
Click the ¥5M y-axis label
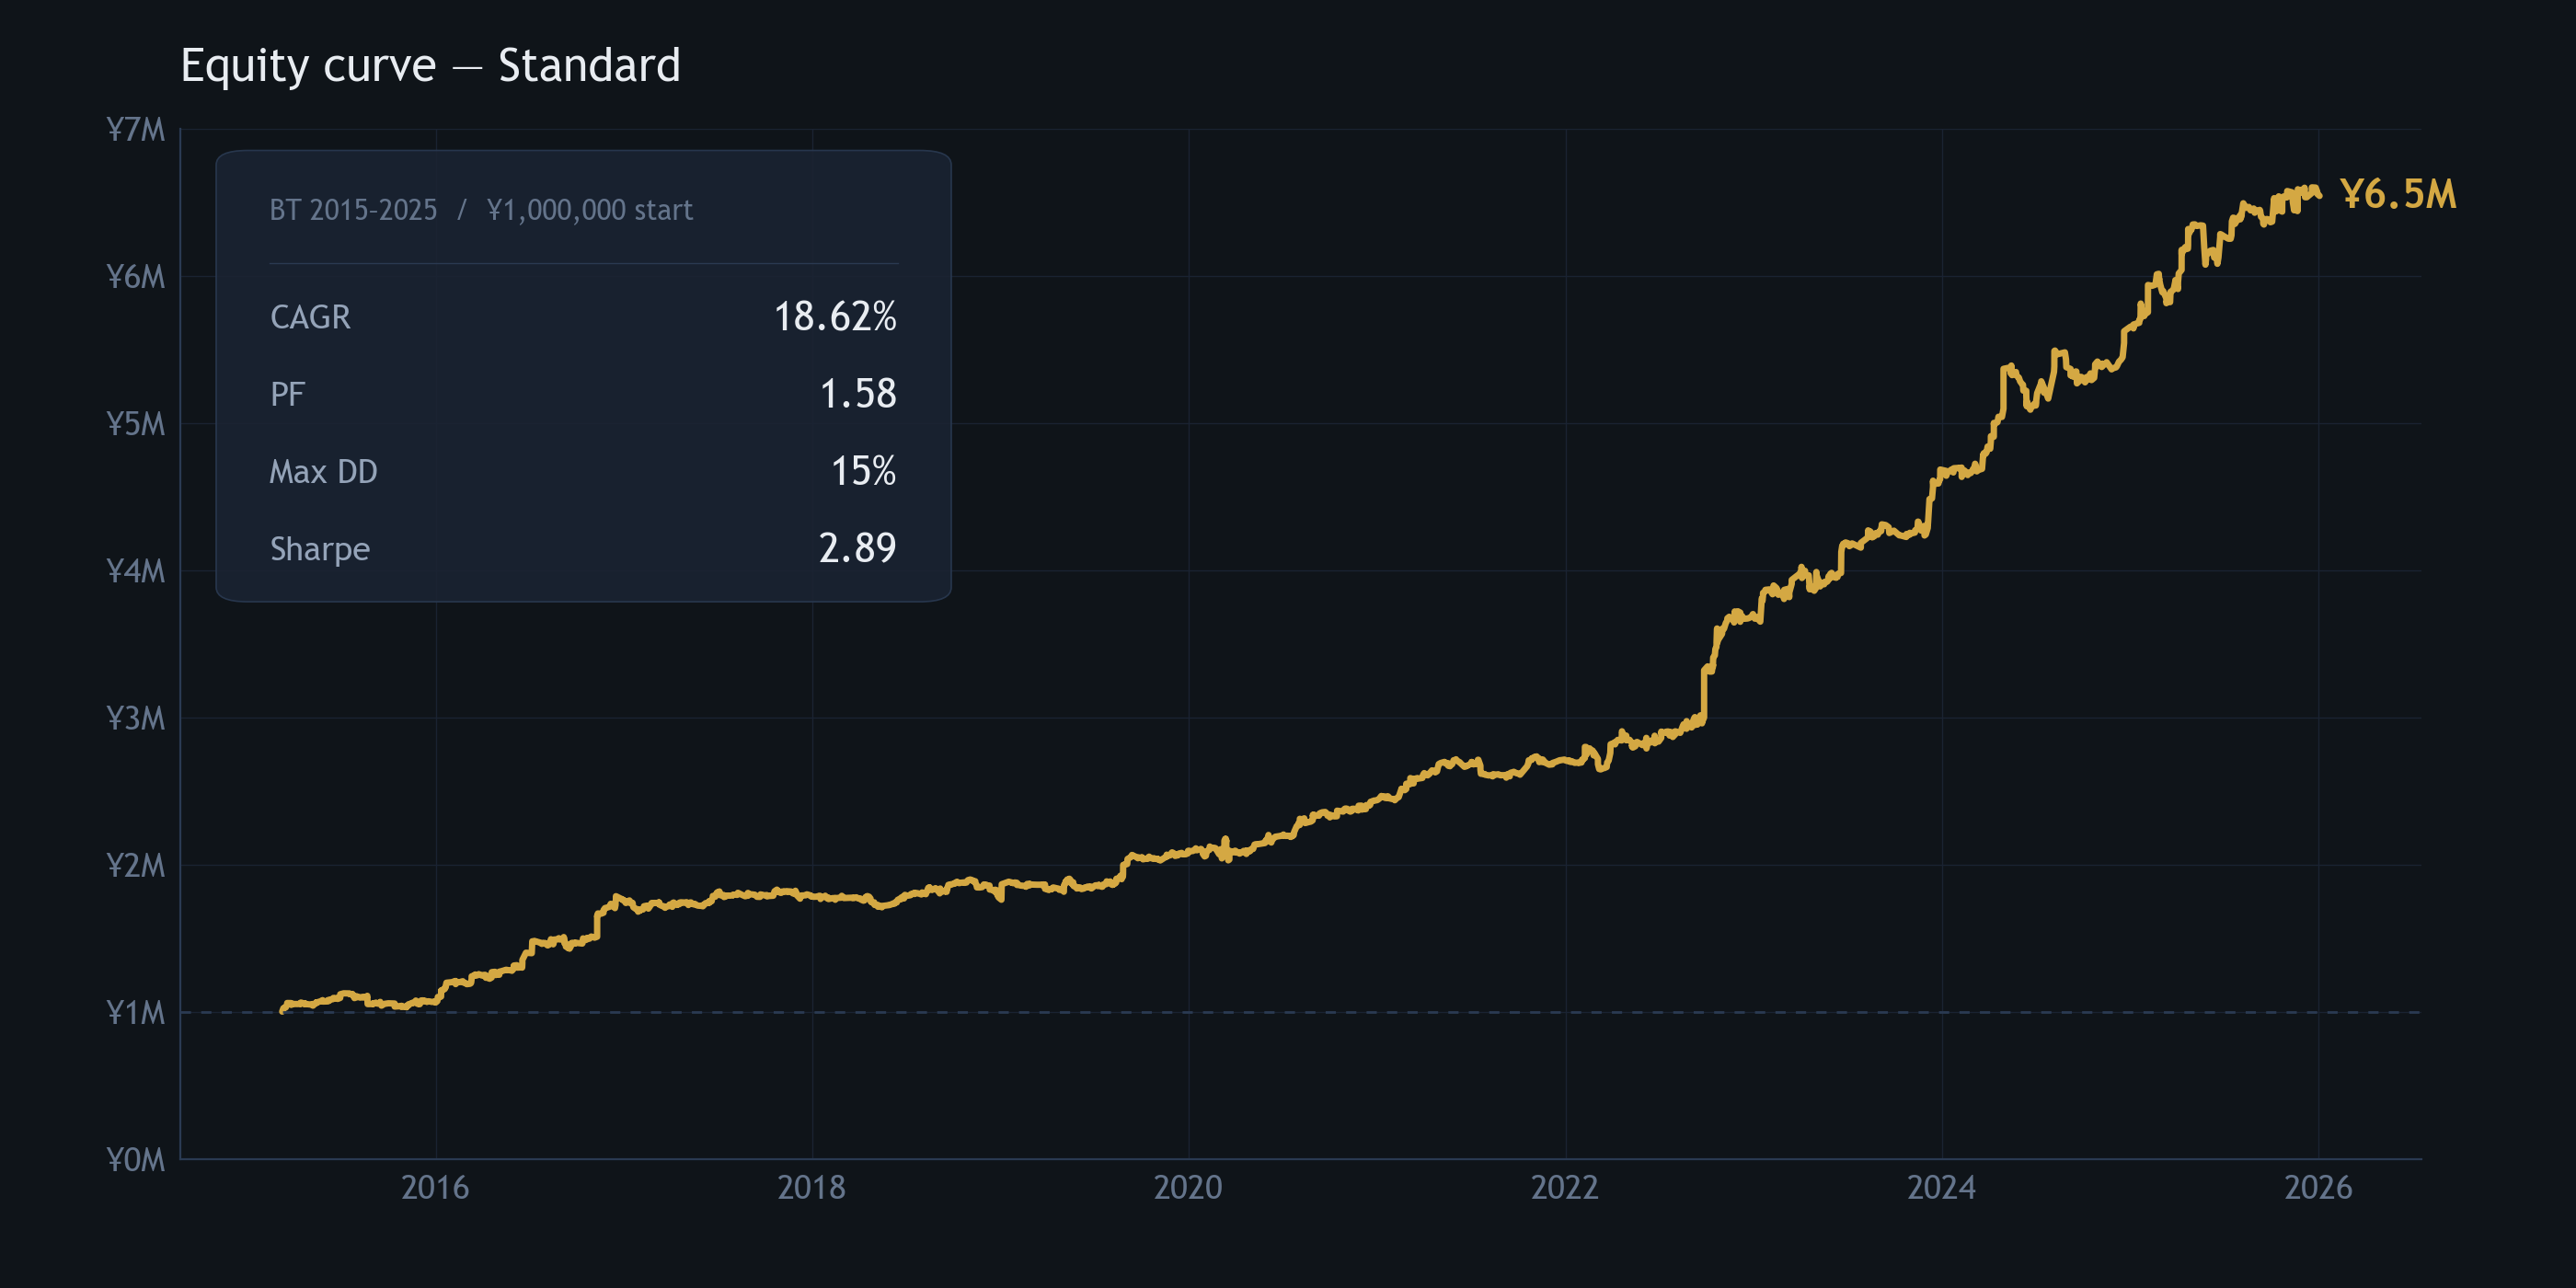[136, 424]
